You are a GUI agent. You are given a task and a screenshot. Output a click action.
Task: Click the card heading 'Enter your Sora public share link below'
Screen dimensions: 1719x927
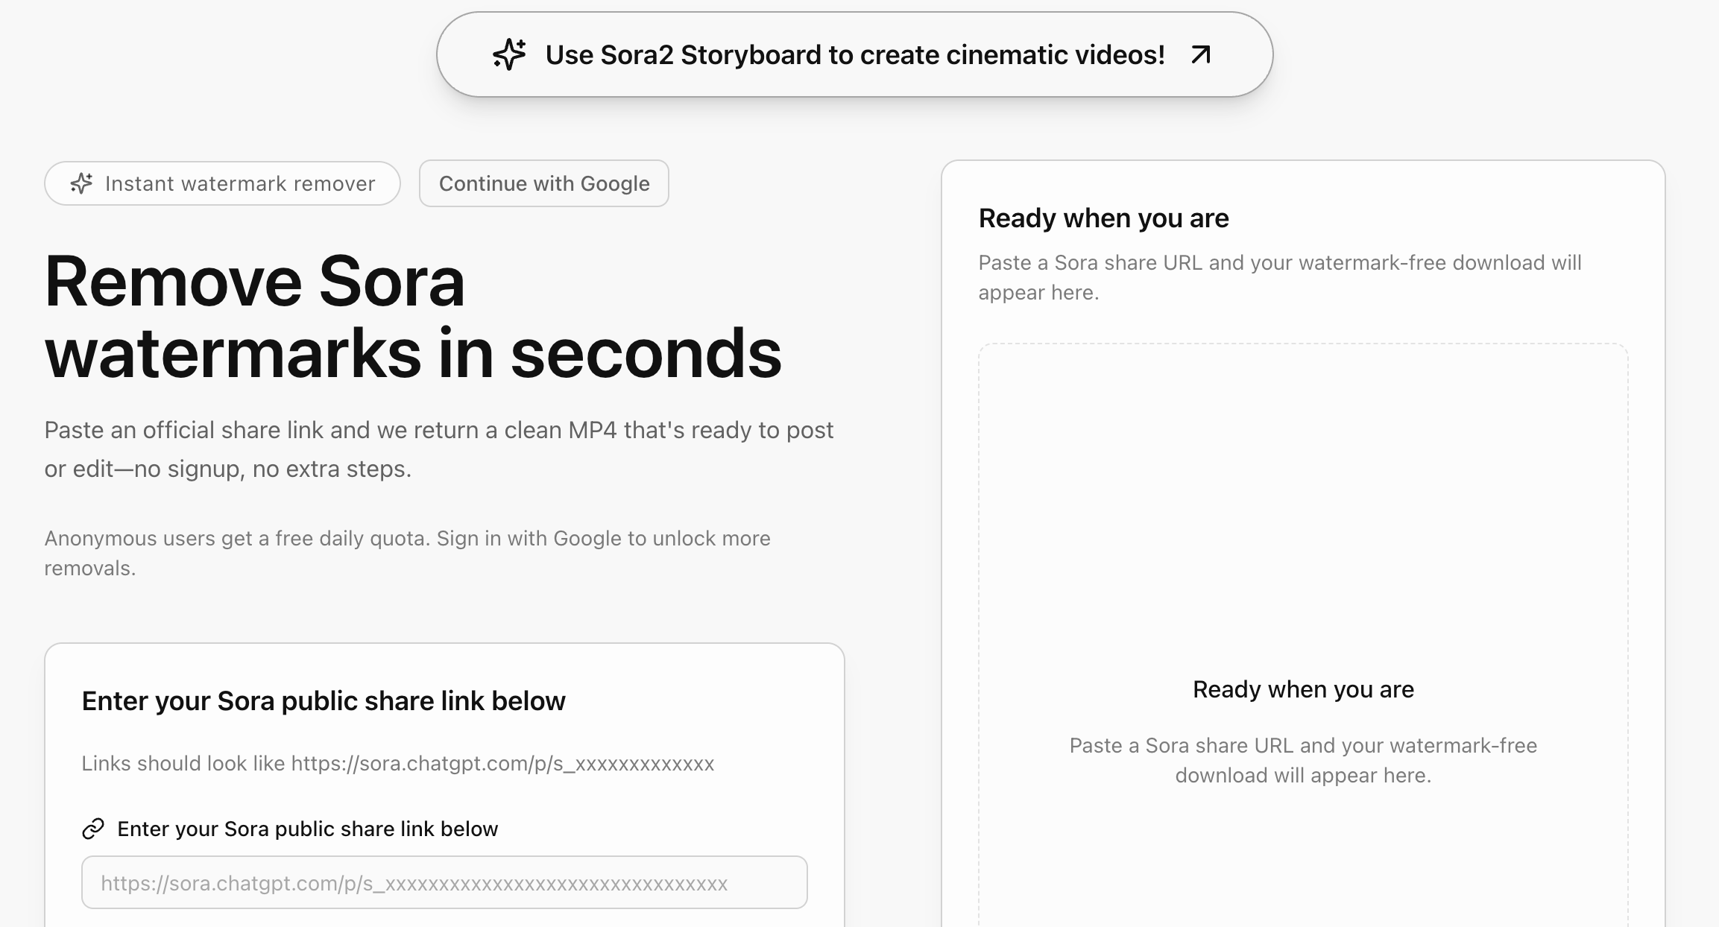pos(324,701)
